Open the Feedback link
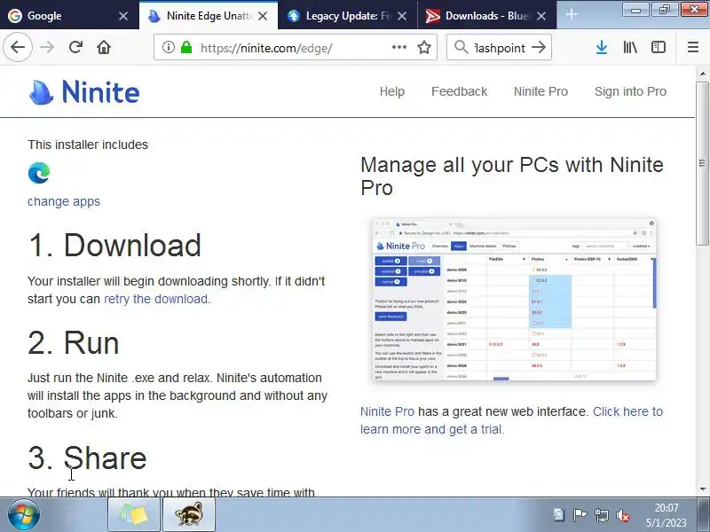The image size is (710, 532). 459,91
